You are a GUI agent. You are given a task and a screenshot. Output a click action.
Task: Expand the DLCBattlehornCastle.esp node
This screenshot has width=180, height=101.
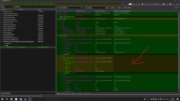(x=2, y=15)
